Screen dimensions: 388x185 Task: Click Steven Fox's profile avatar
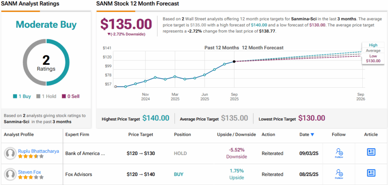click(10, 174)
